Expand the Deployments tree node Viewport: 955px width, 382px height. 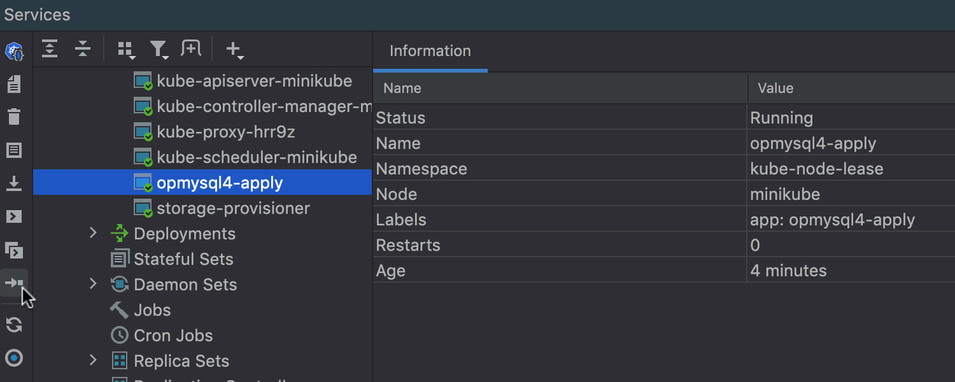(93, 233)
